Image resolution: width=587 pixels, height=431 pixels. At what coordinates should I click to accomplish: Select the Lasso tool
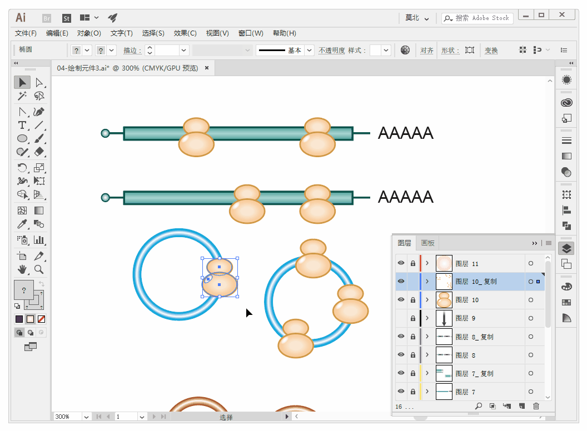point(39,96)
